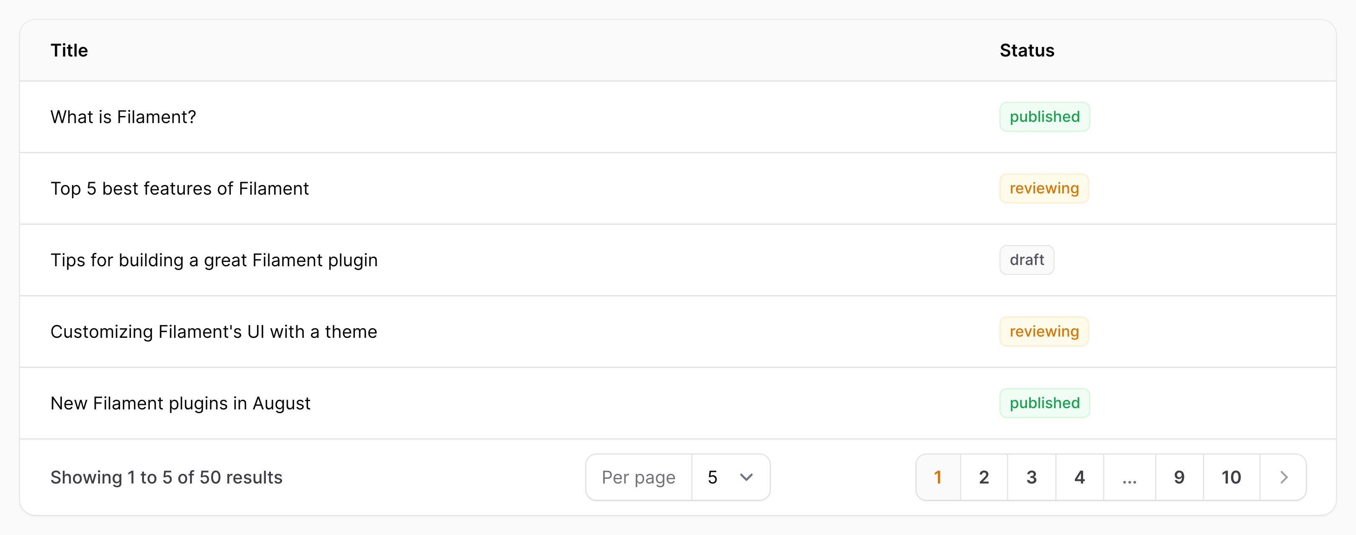Click the next page arrow icon
The image size is (1356, 535).
click(1283, 477)
